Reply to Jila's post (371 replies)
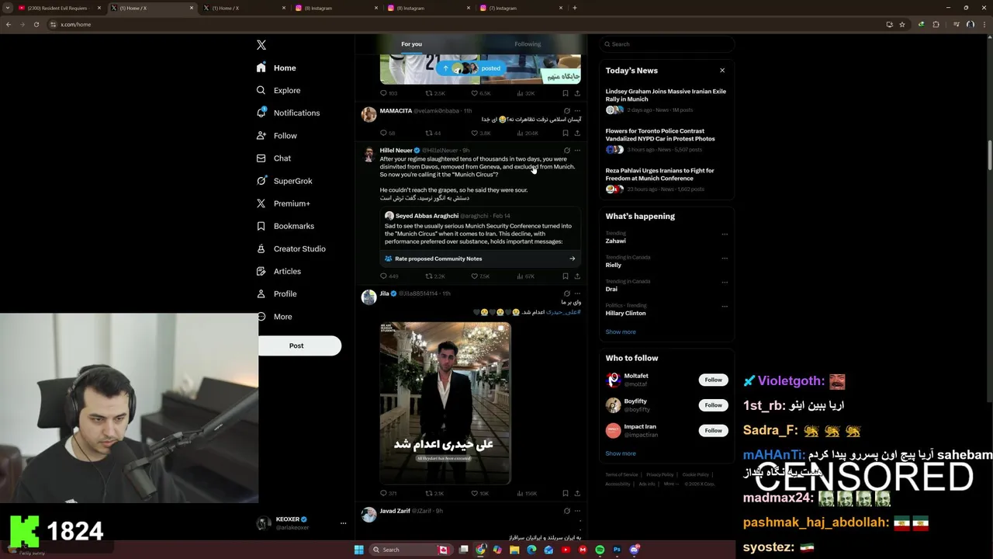The width and height of the screenshot is (993, 559). click(x=388, y=493)
